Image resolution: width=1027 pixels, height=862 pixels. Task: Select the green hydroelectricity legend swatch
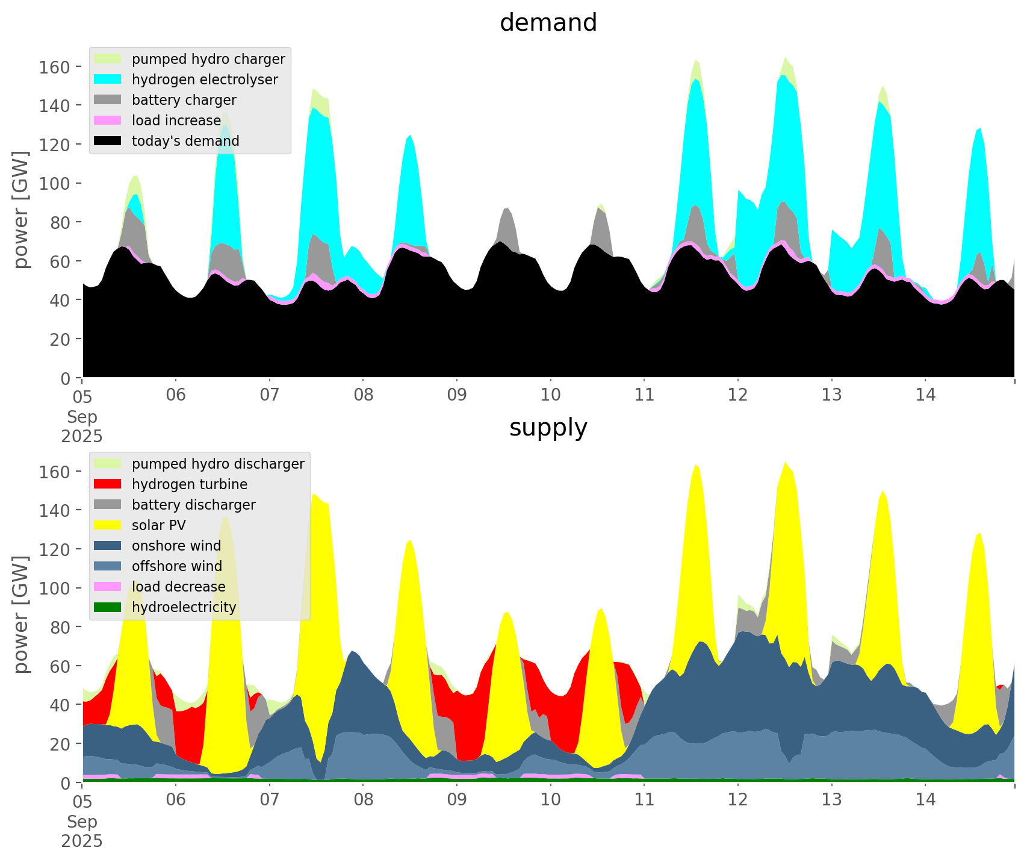click(x=108, y=607)
